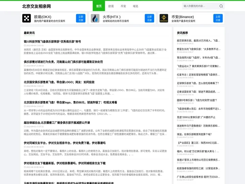This screenshot has width=245, height=184.
Task: Open sidebar item 球迷，在俱乐部眼里到底算个啥
Action: [194, 134]
